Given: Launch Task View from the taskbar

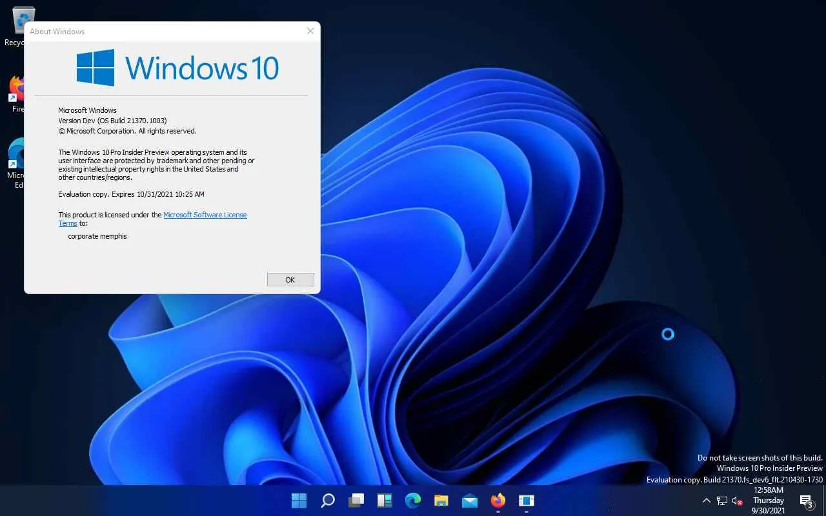Looking at the screenshot, I should point(356,501).
